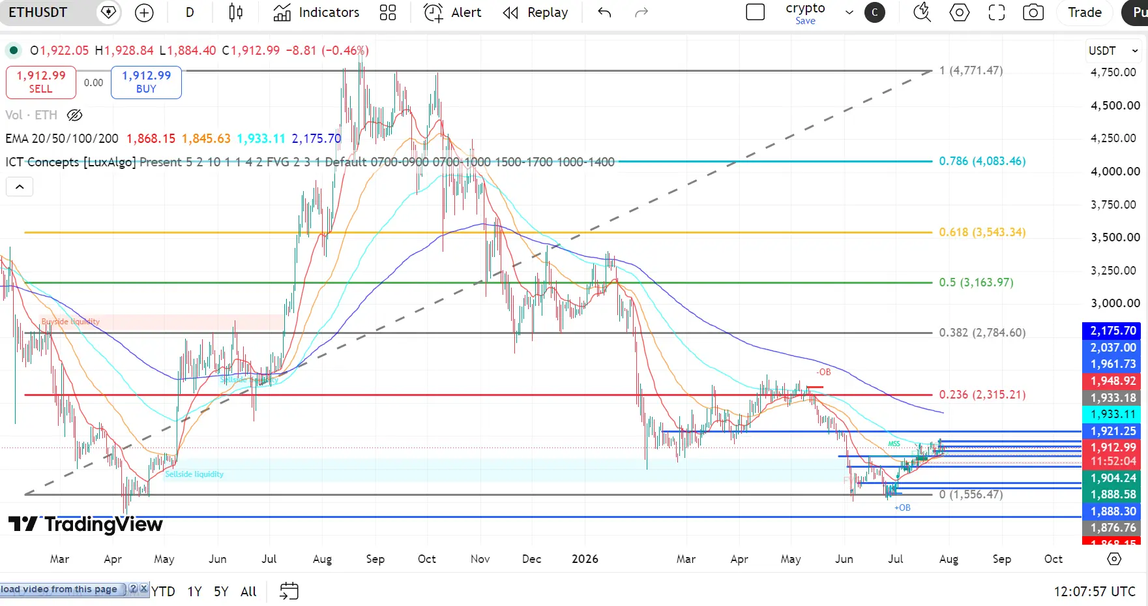Open the C user profile avatar
Viewport: 1148px width, 606px height.
[x=874, y=12]
